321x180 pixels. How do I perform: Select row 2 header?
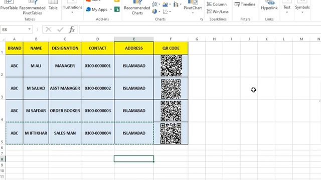(x=2, y=66)
